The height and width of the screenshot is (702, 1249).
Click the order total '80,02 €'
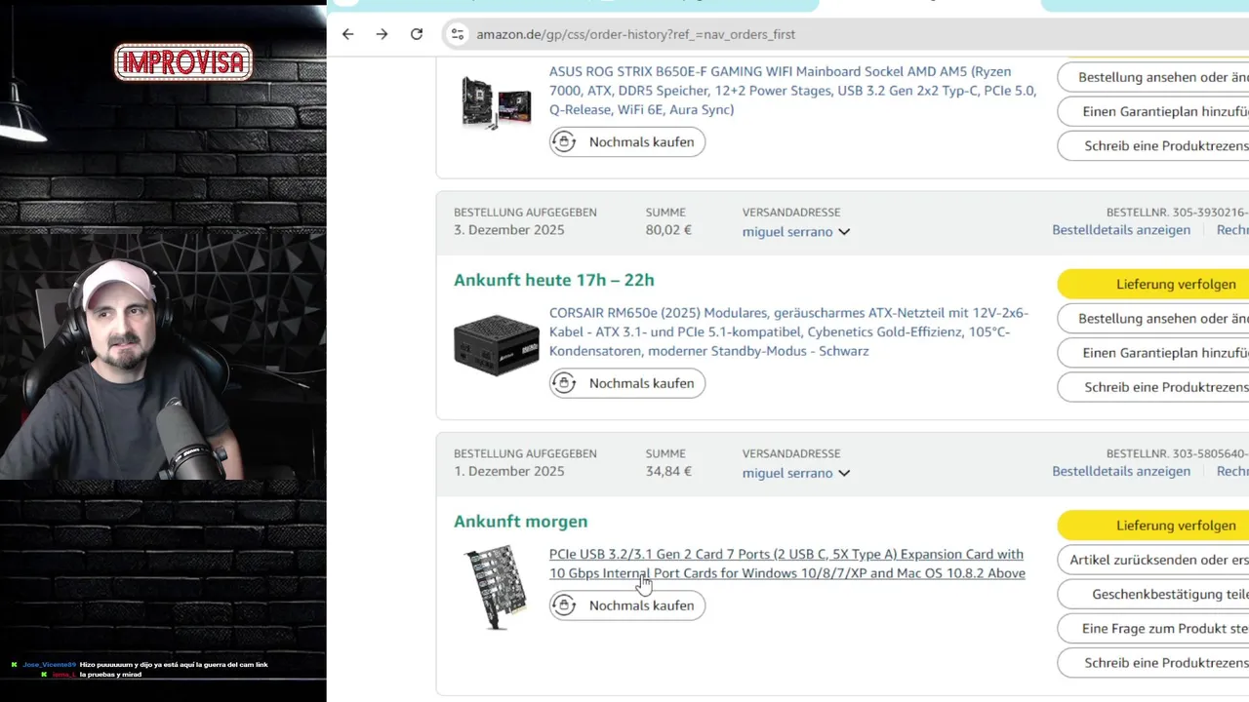coord(668,230)
